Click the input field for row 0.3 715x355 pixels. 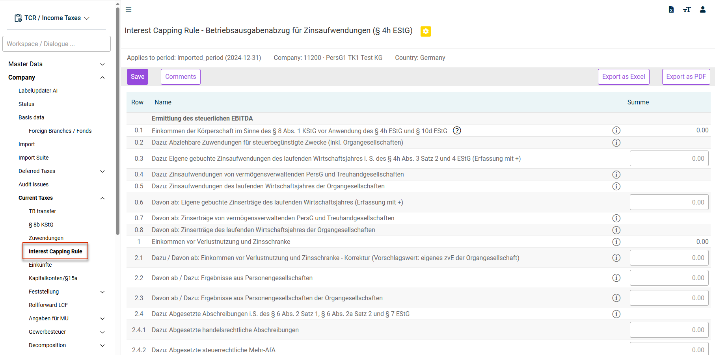pos(669,158)
